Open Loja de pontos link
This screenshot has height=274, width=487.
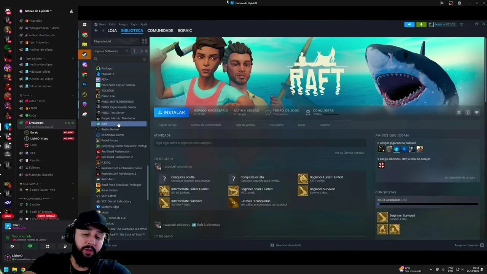pyautogui.click(x=245, y=125)
